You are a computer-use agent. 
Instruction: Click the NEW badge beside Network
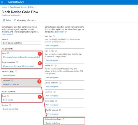coord(12,72)
